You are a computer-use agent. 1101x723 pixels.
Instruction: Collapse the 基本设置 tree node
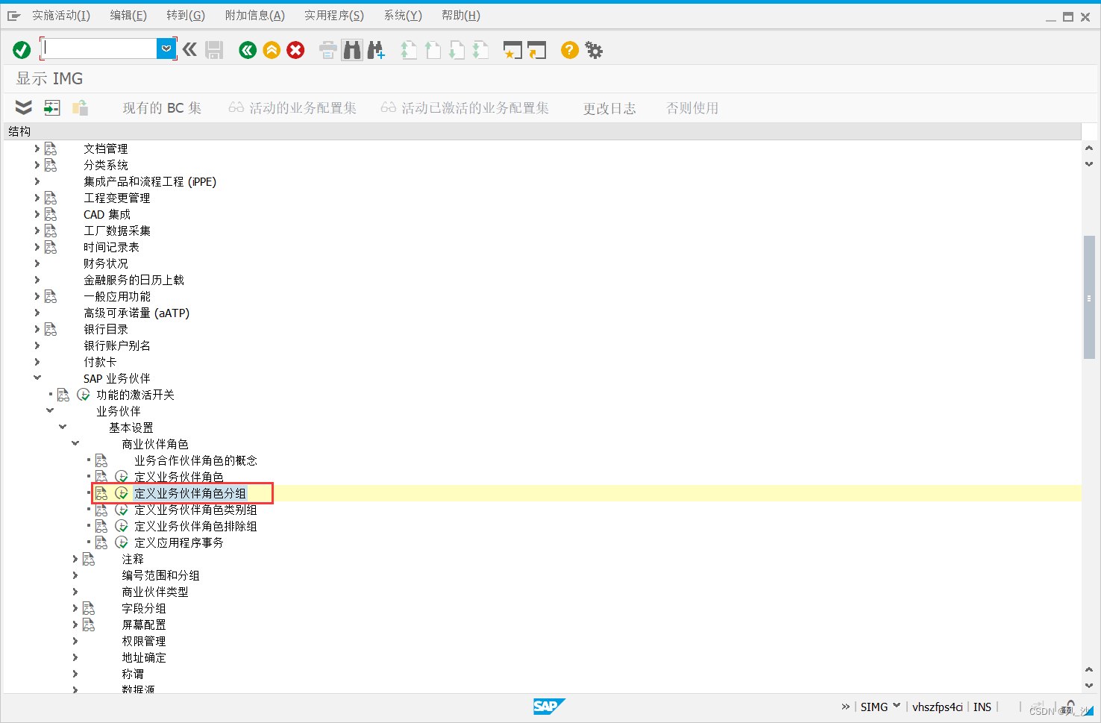tap(63, 427)
